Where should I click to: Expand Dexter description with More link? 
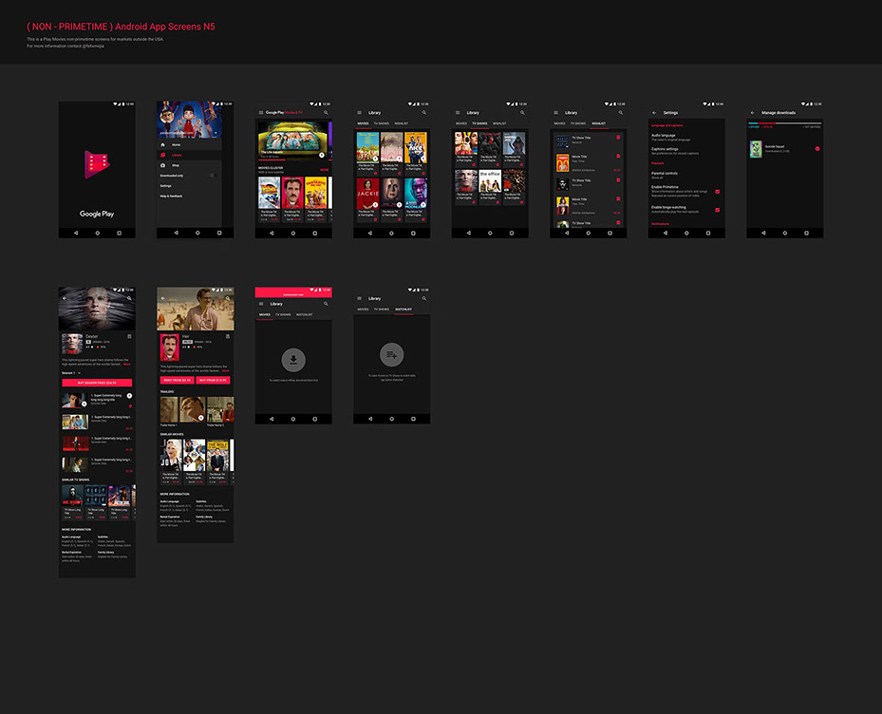[x=127, y=365]
